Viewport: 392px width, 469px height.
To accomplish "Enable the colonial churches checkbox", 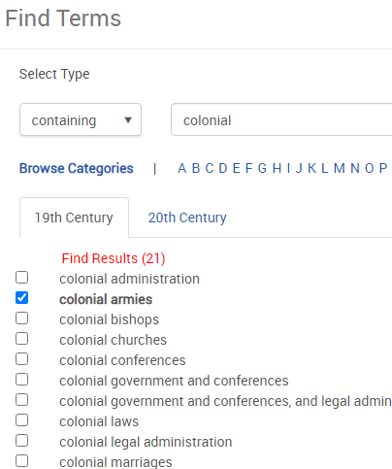I will [22, 339].
